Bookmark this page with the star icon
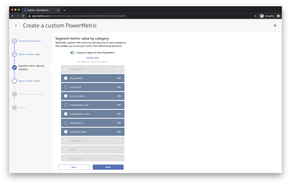Screen dimensions: 291x185 point(255,16)
